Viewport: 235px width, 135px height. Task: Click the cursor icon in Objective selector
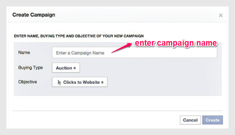[x=59, y=82]
